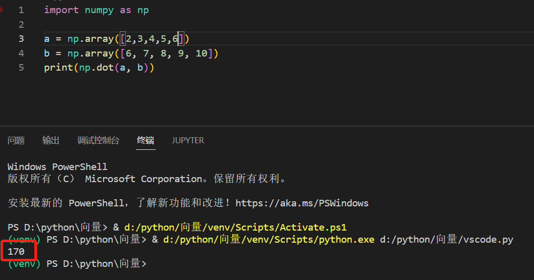Click the Microsoft Corporation copyright line
This screenshot has height=280, width=534.
(147, 179)
